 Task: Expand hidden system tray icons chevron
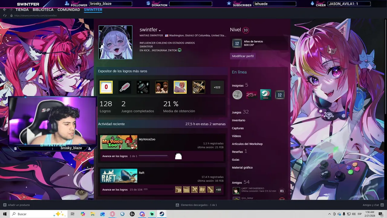pyautogui.click(x=330, y=214)
